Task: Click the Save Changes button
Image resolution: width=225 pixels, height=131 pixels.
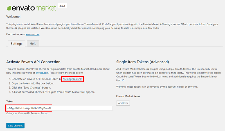Action: point(15,126)
